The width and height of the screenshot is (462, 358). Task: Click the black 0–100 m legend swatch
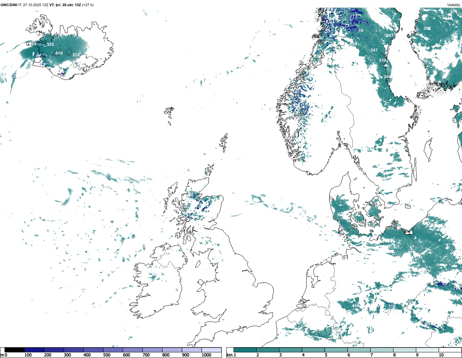pyautogui.click(x=14, y=350)
